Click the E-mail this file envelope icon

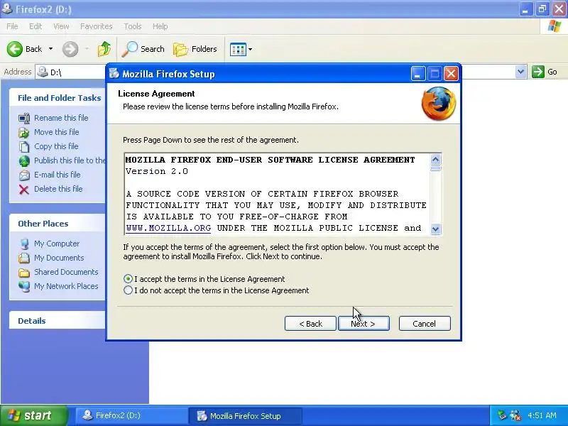click(24, 175)
